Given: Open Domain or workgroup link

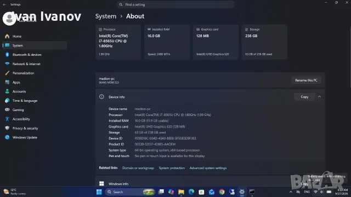Looking at the screenshot, I should tap(138, 168).
